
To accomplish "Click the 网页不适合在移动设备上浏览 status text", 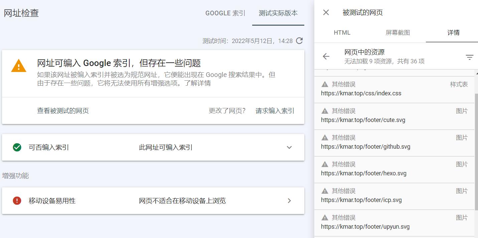I will 182,201.
